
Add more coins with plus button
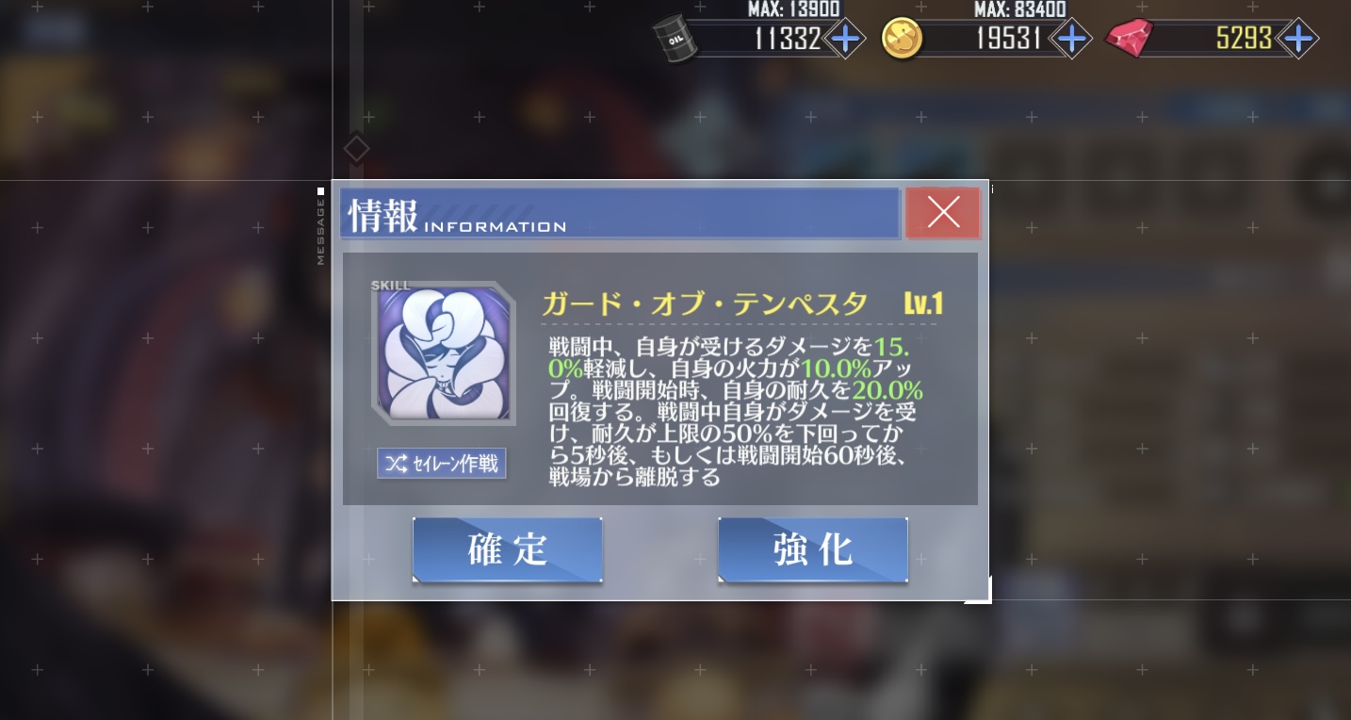1071,39
